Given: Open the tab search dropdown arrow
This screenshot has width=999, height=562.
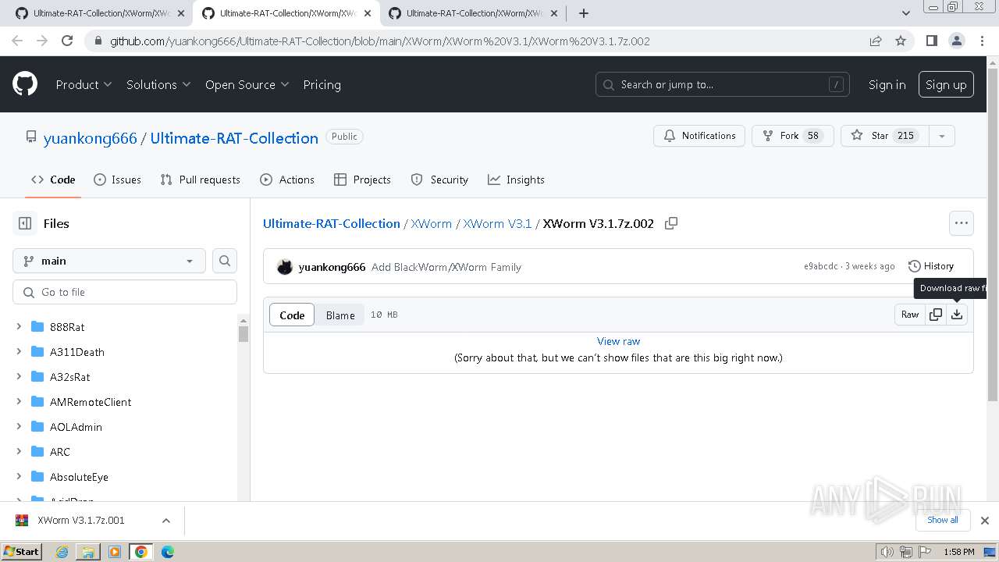Looking at the screenshot, I should (x=905, y=13).
